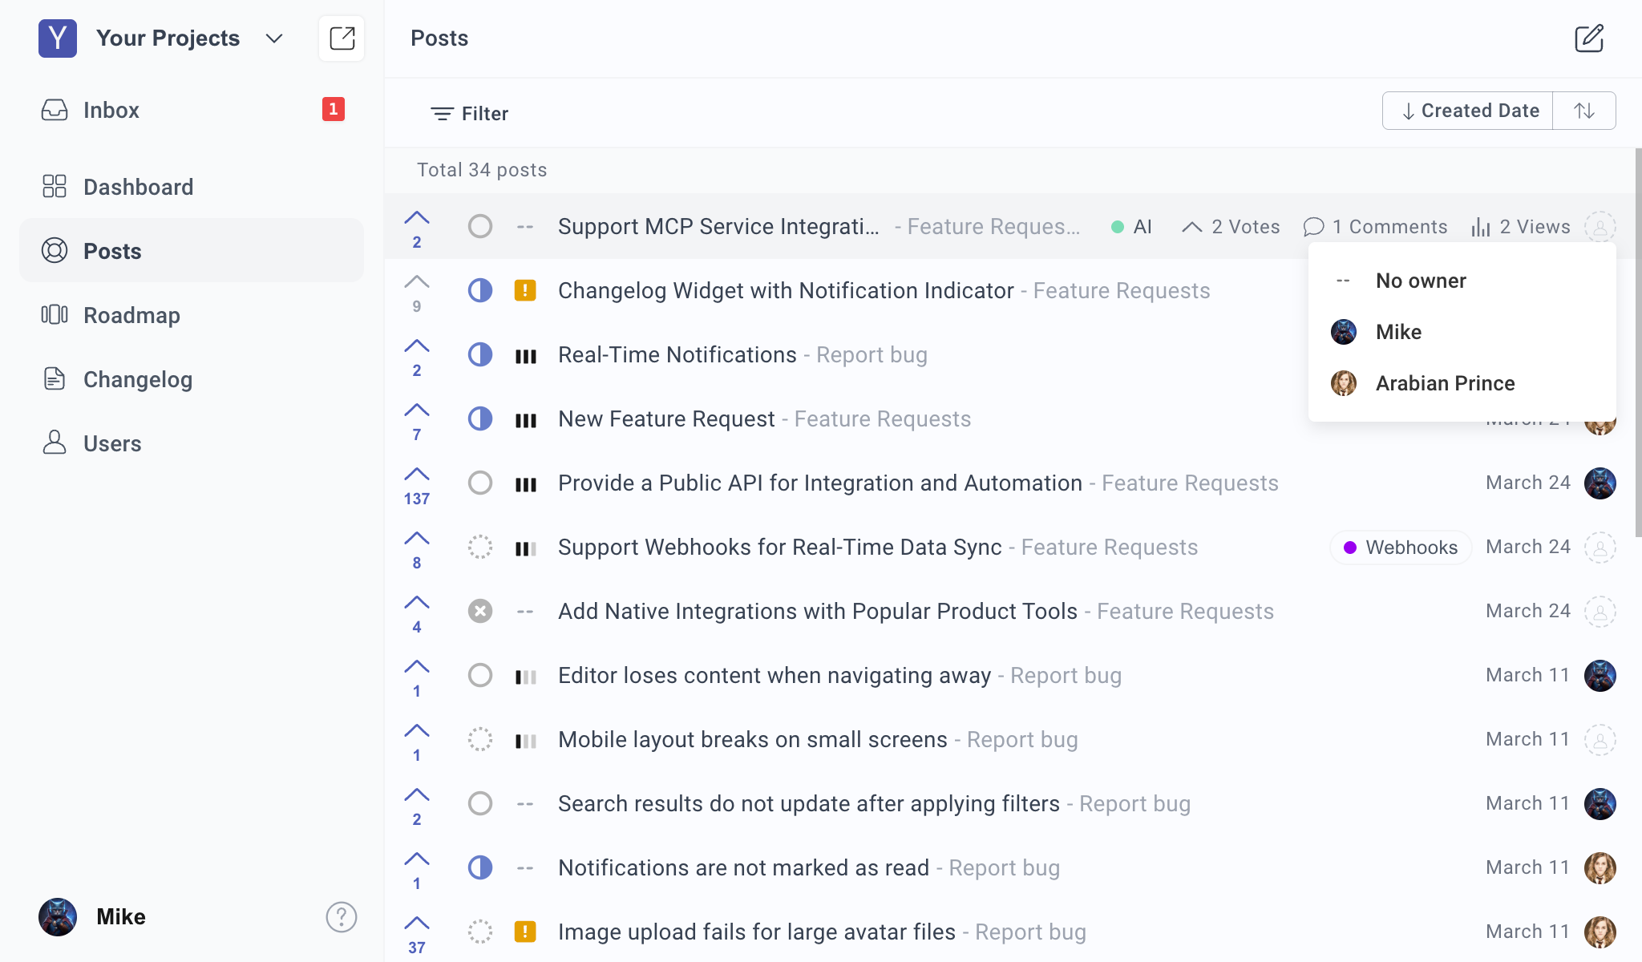Open the owner picker on Mobile layout breaks post
This screenshot has width=1642, height=962.
pos(1600,739)
